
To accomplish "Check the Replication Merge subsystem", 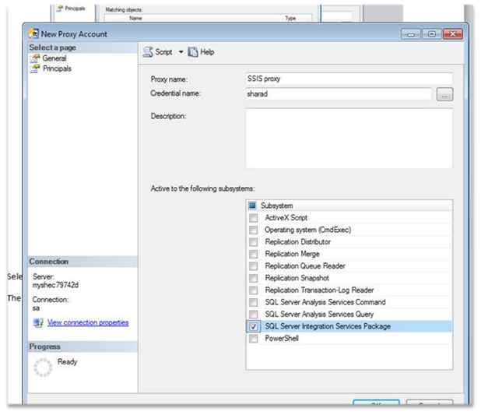I will point(253,254).
